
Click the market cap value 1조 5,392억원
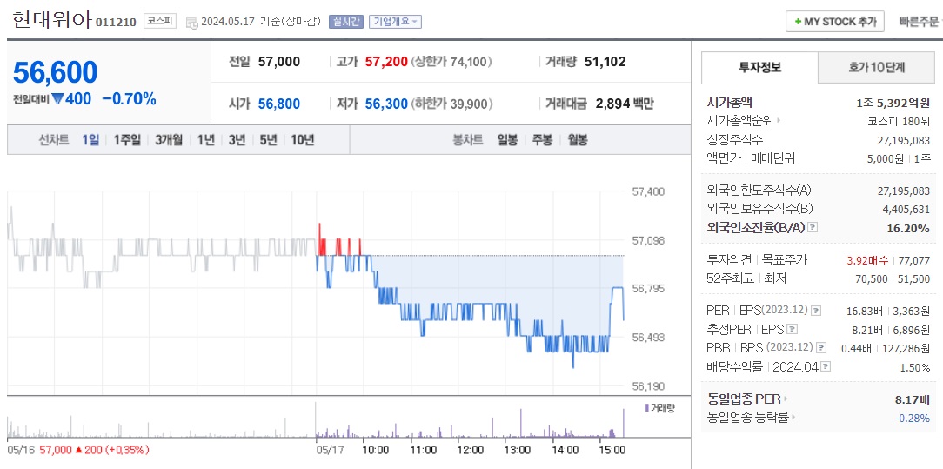pyautogui.click(x=893, y=103)
